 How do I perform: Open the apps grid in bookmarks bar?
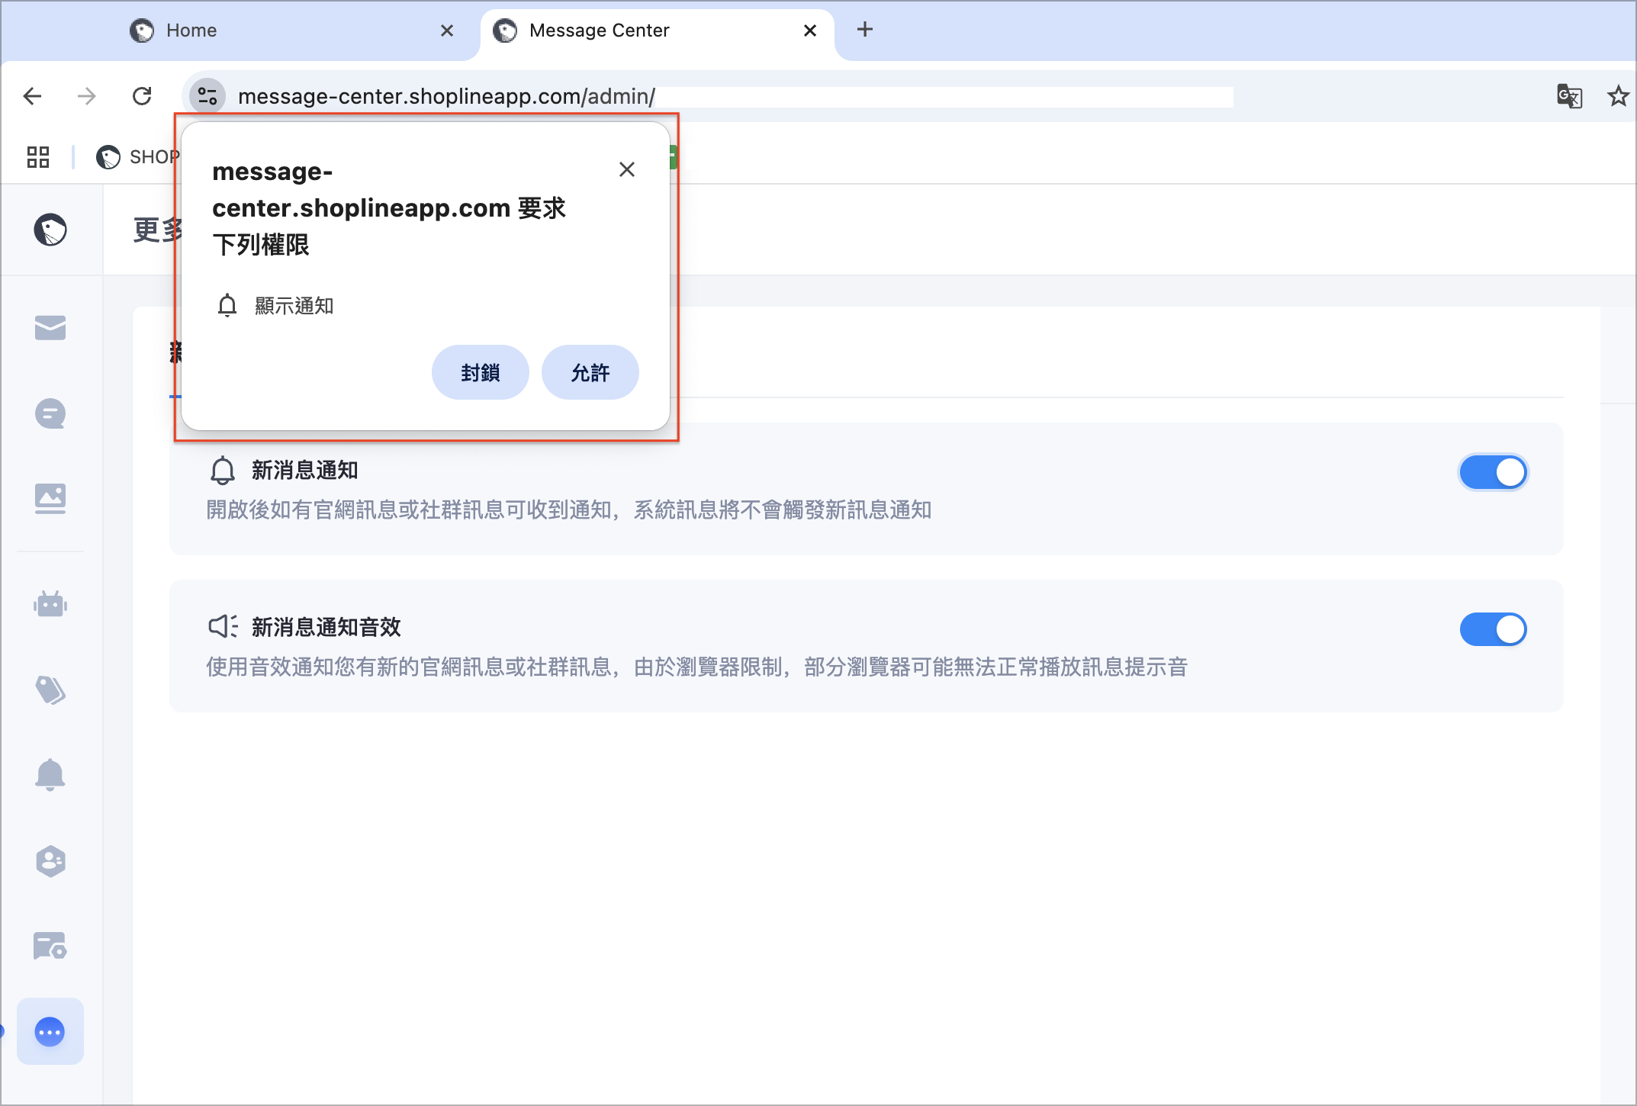[38, 157]
